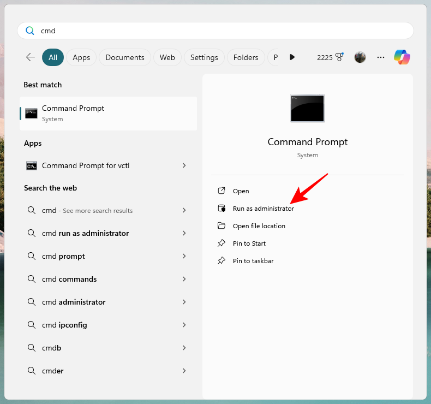Screen dimensions: 431x404
Task: Click Command Prompt for vctl app icon
Action: click(32, 165)
